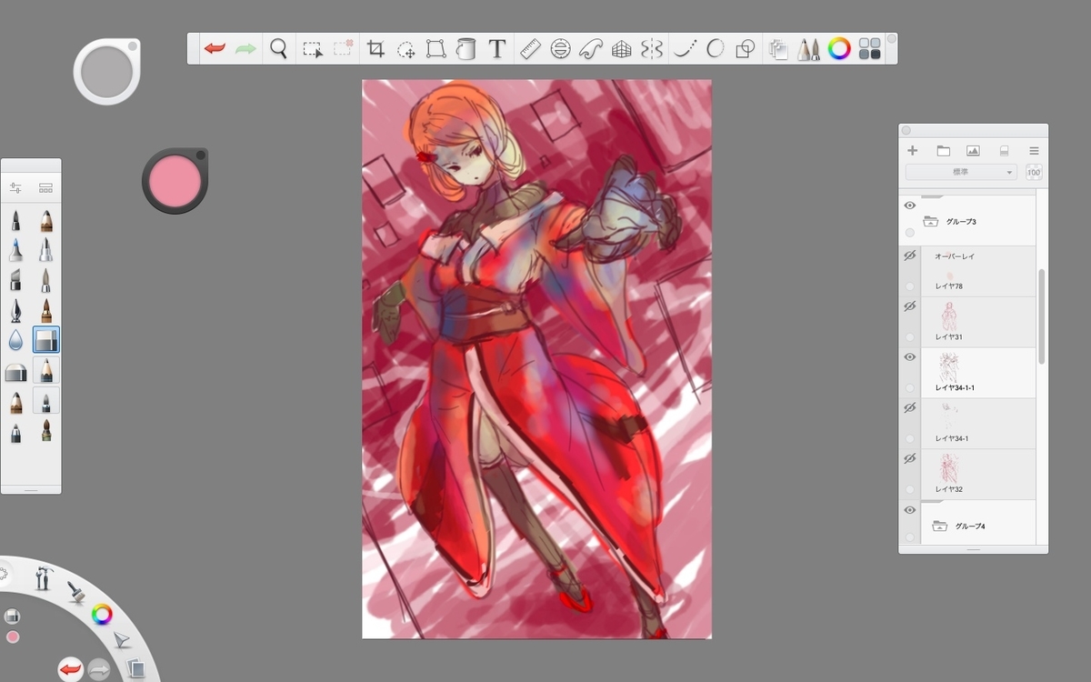Hide the レイヤ34-1-1 layer

point(910,358)
